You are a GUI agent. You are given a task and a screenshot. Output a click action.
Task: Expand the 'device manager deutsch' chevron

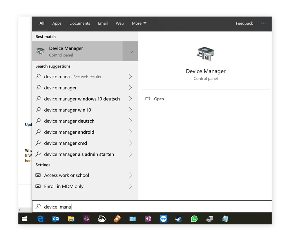coord(130,121)
